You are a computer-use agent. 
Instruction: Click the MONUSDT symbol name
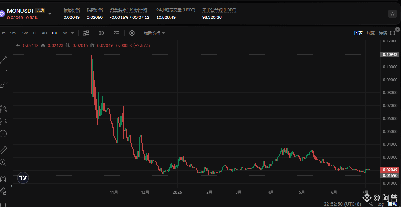21,11
